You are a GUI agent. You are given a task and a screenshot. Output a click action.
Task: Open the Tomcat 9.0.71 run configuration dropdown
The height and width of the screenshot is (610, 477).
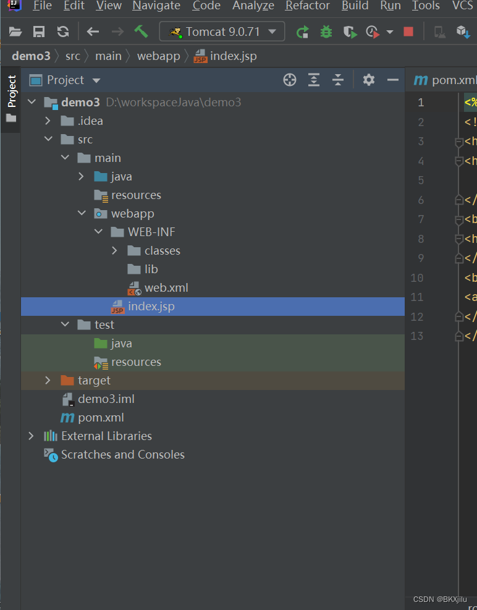(222, 31)
